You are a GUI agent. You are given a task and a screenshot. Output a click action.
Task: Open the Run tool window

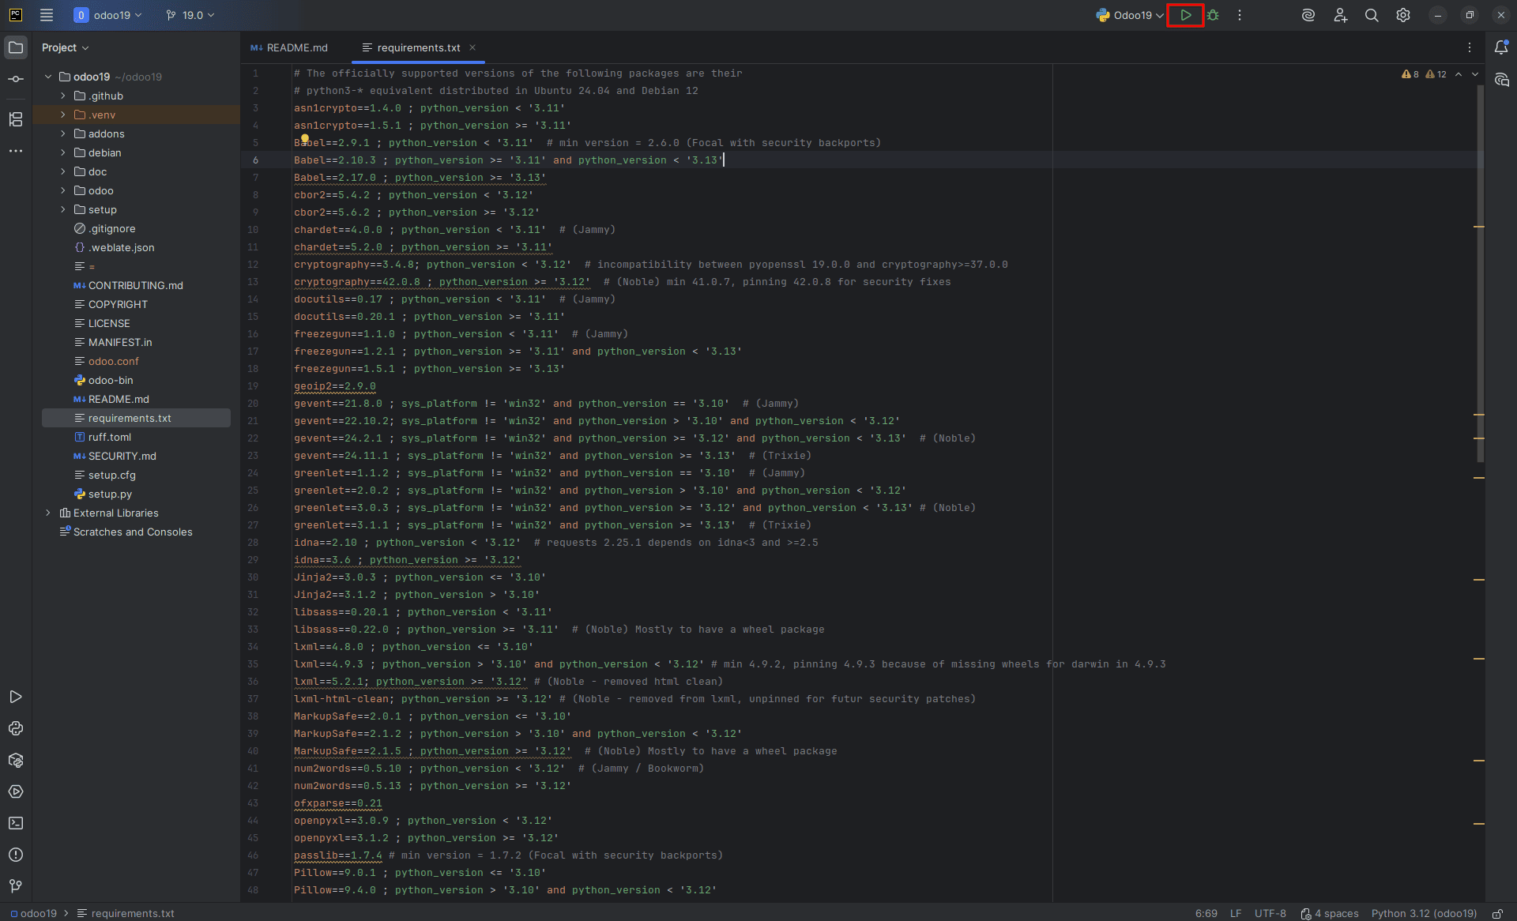[x=16, y=697]
